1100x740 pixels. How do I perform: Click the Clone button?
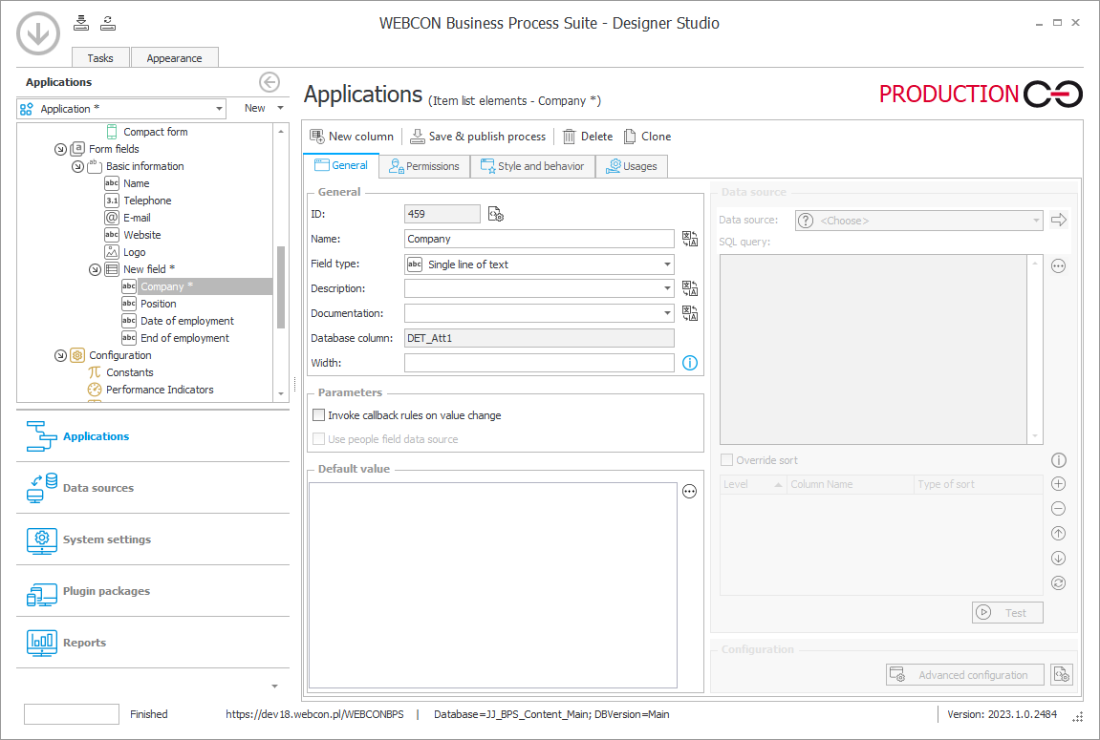pyautogui.click(x=648, y=136)
